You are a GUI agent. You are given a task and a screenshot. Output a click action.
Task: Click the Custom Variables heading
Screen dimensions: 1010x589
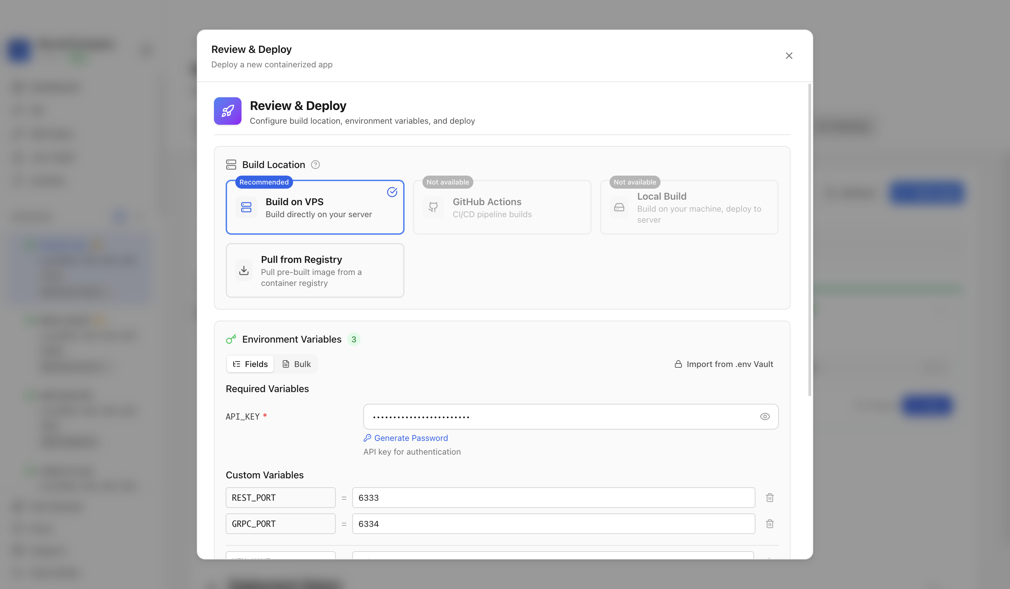265,475
